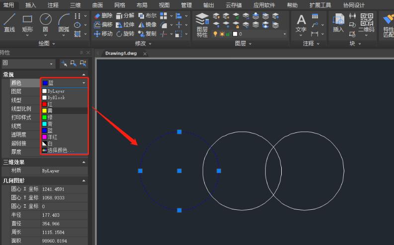Switch to the 插入 ribbon tab
Viewport: 394px width, 245px height.
click(x=31, y=5)
